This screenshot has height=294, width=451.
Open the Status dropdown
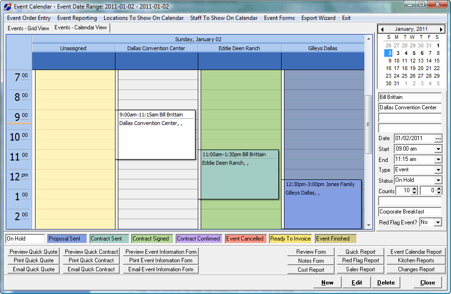pos(438,180)
